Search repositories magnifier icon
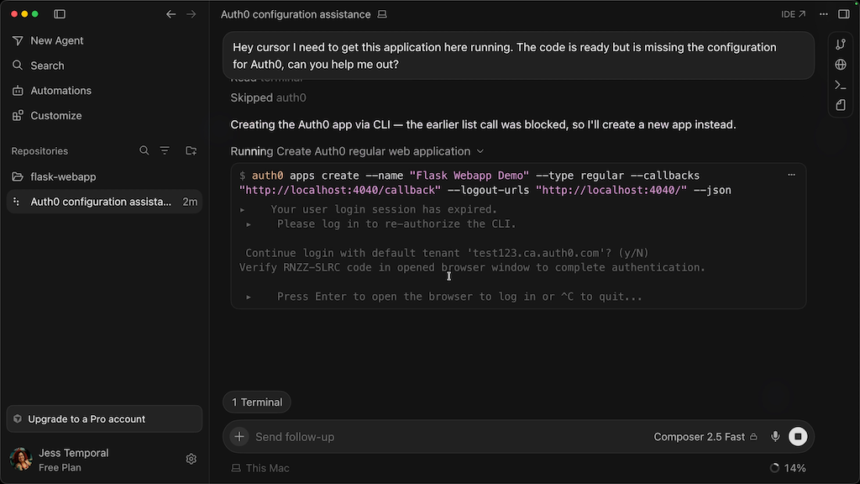The height and width of the screenshot is (484, 860). click(144, 150)
